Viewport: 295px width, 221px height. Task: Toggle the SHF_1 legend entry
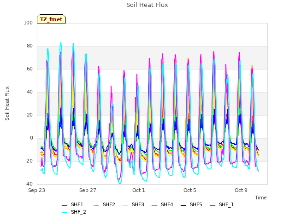222,204
